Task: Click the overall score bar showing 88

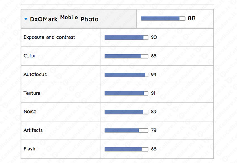Action: coord(163,19)
